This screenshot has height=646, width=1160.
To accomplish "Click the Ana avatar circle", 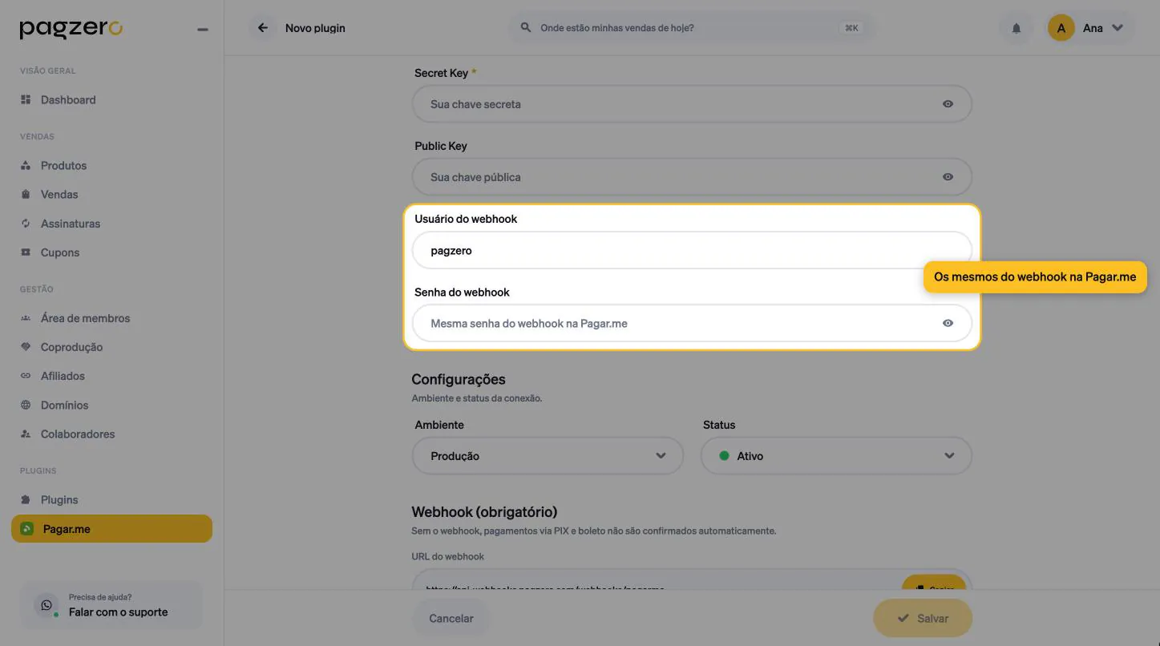I will pos(1061,28).
